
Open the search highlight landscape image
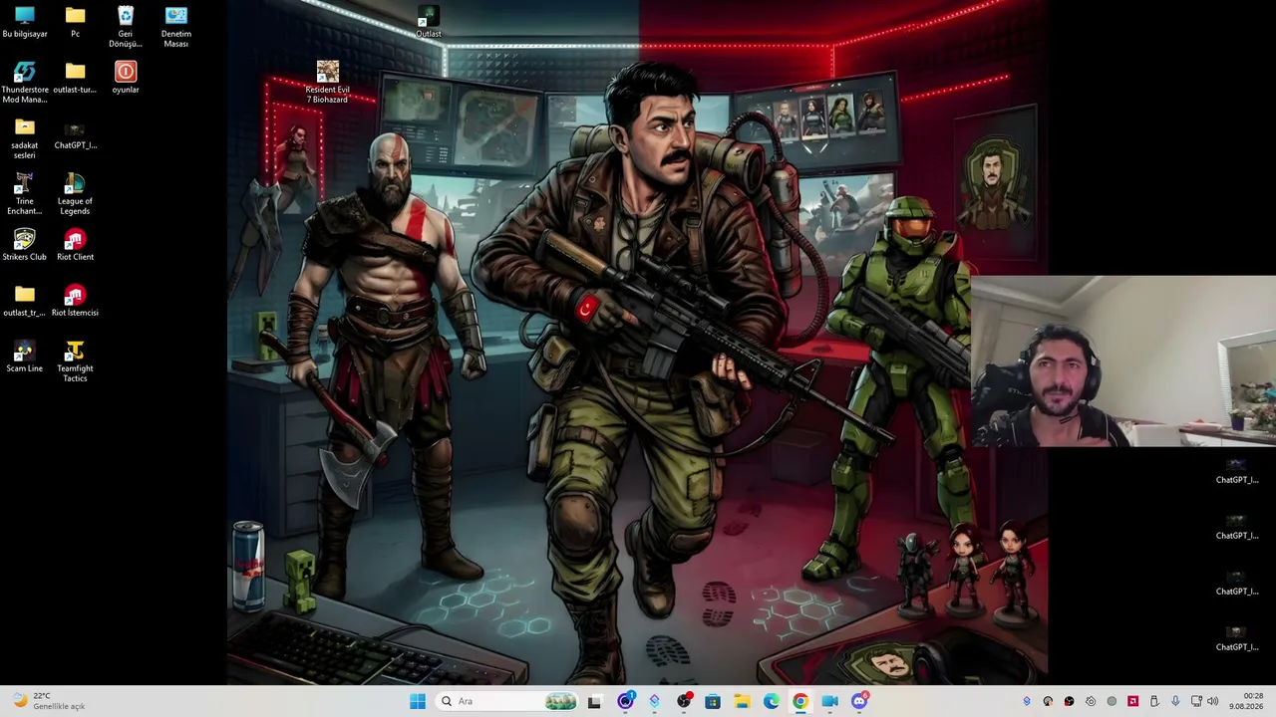[560, 701]
